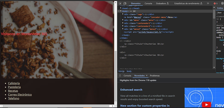Click Visitanos en Montevideo 365 text

point(24,34)
